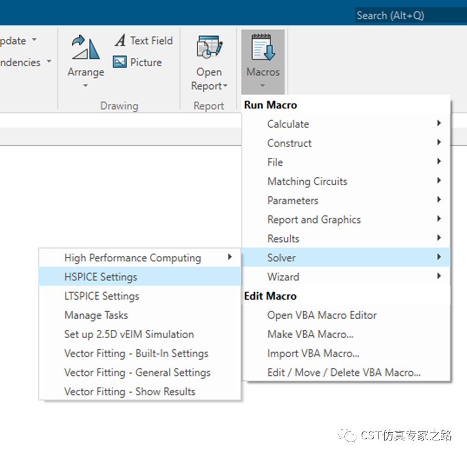Viewport: 467px width, 456px height.
Task: Open the Calculate macro submenu
Action: click(346, 124)
